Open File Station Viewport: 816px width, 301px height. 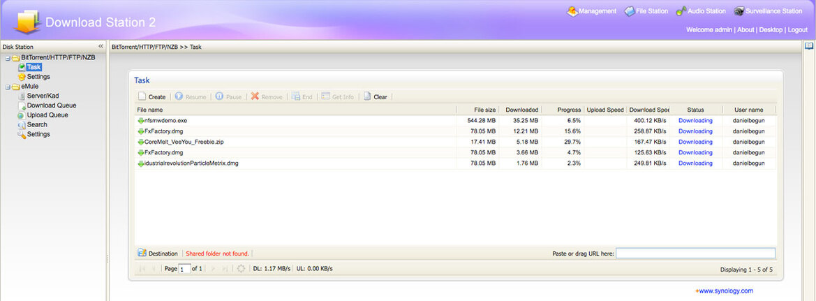pyautogui.click(x=646, y=11)
